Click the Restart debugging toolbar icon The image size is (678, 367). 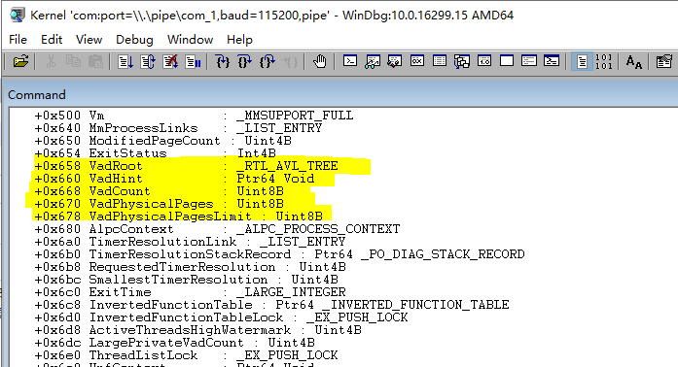point(148,62)
